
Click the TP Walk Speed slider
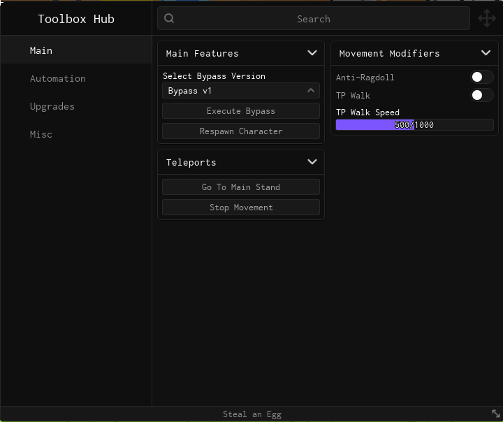click(x=414, y=125)
